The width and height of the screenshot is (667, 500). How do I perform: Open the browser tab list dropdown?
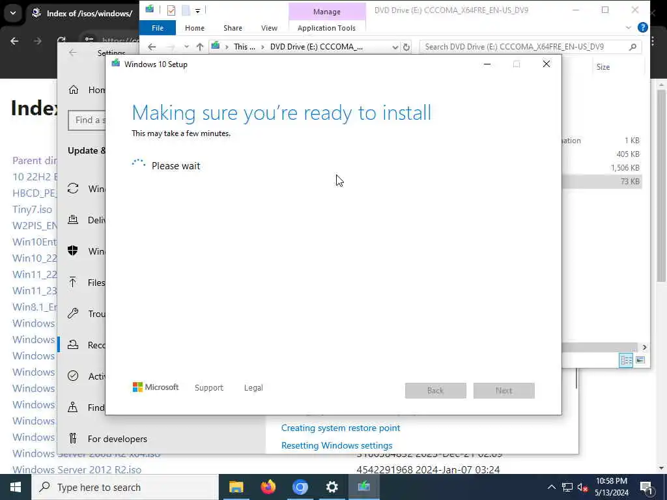[13, 13]
